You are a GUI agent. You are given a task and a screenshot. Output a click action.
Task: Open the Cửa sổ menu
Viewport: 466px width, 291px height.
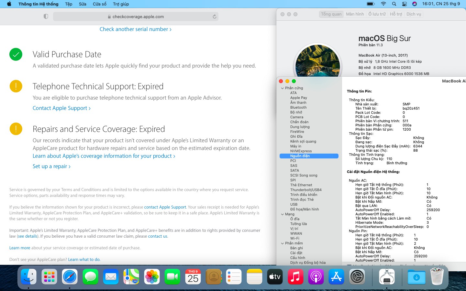[99, 4]
